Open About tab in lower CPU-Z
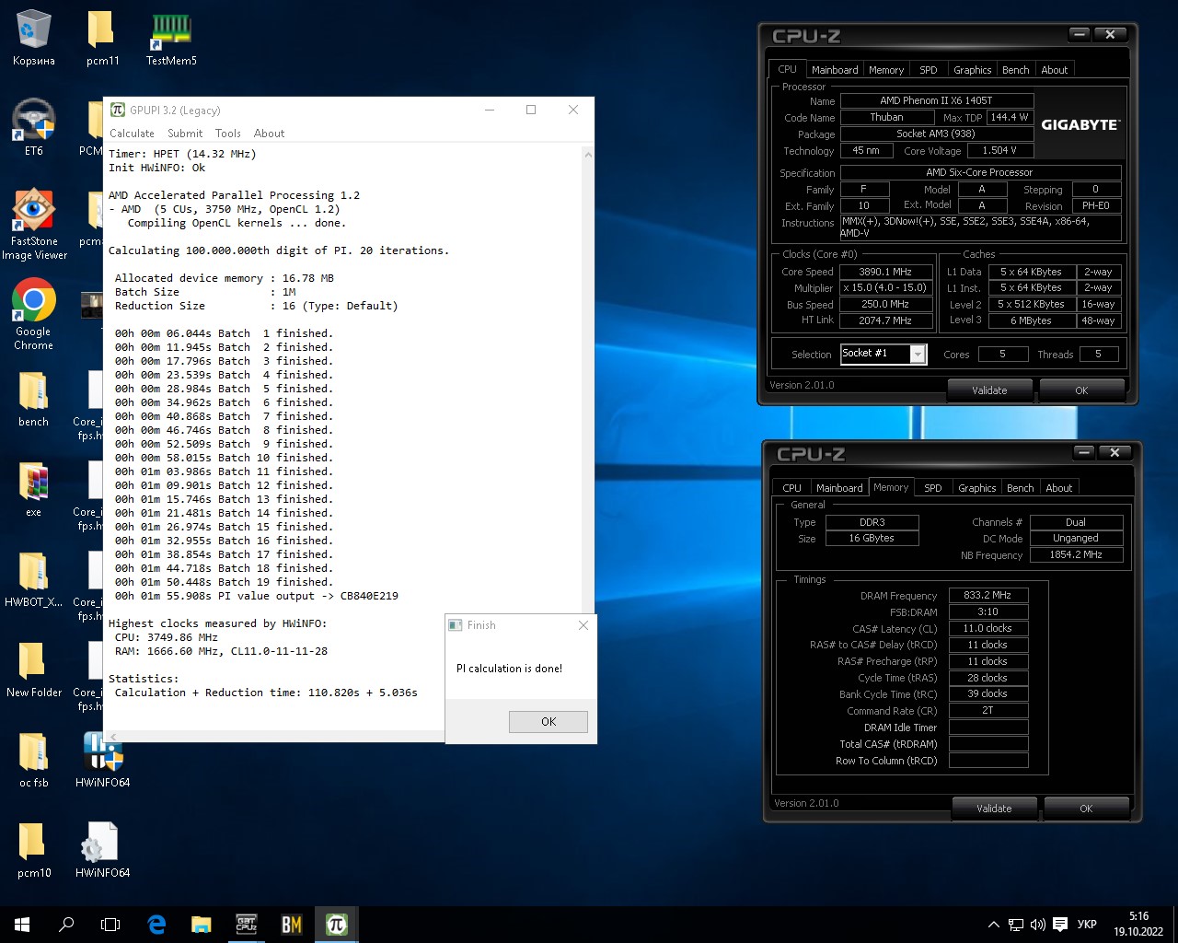Image resolution: width=1178 pixels, height=943 pixels. 1059,488
